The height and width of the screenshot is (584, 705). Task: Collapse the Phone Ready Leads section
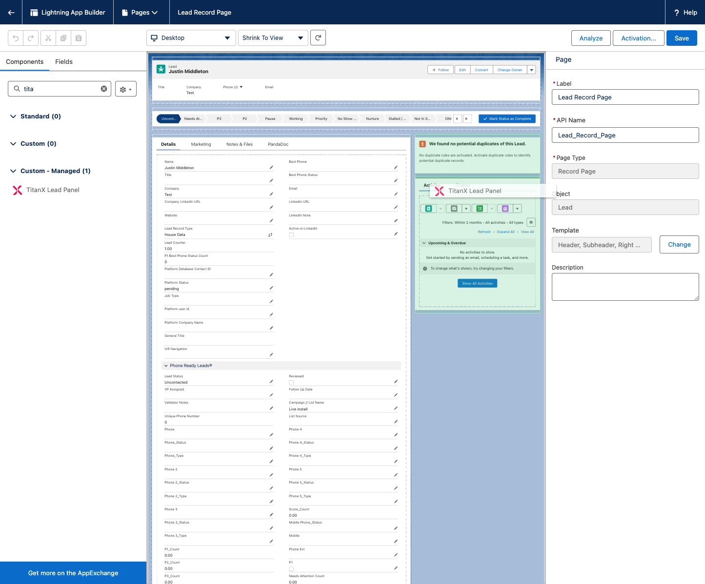(x=166, y=366)
